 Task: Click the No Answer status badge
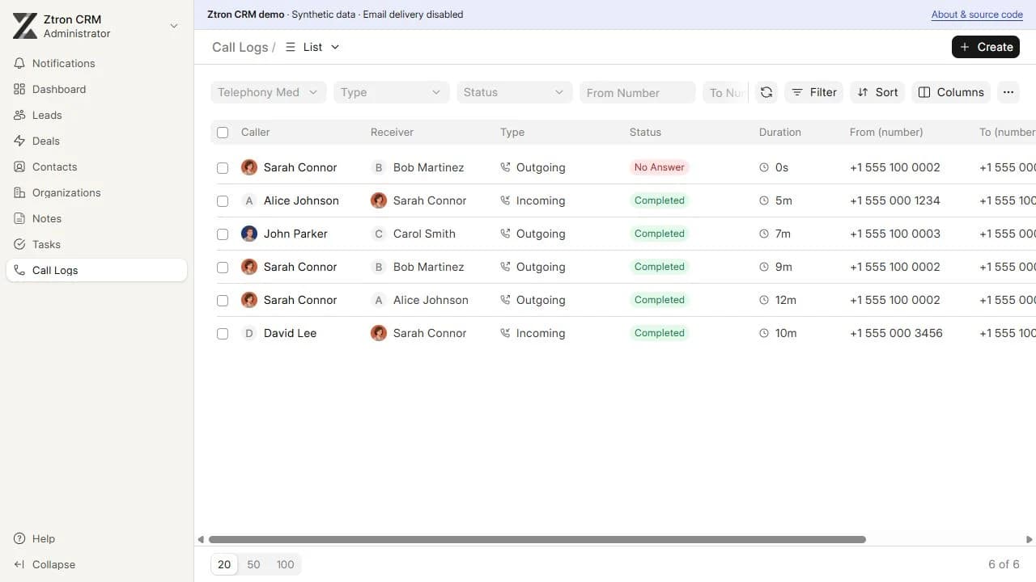click(x=660, y=167)
